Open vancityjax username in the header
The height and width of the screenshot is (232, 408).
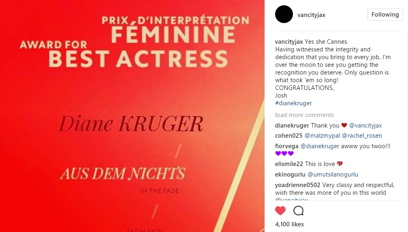(x=311, y=15)
